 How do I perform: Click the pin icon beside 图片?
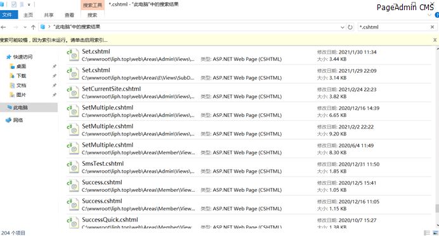click(x=54, y=95)
